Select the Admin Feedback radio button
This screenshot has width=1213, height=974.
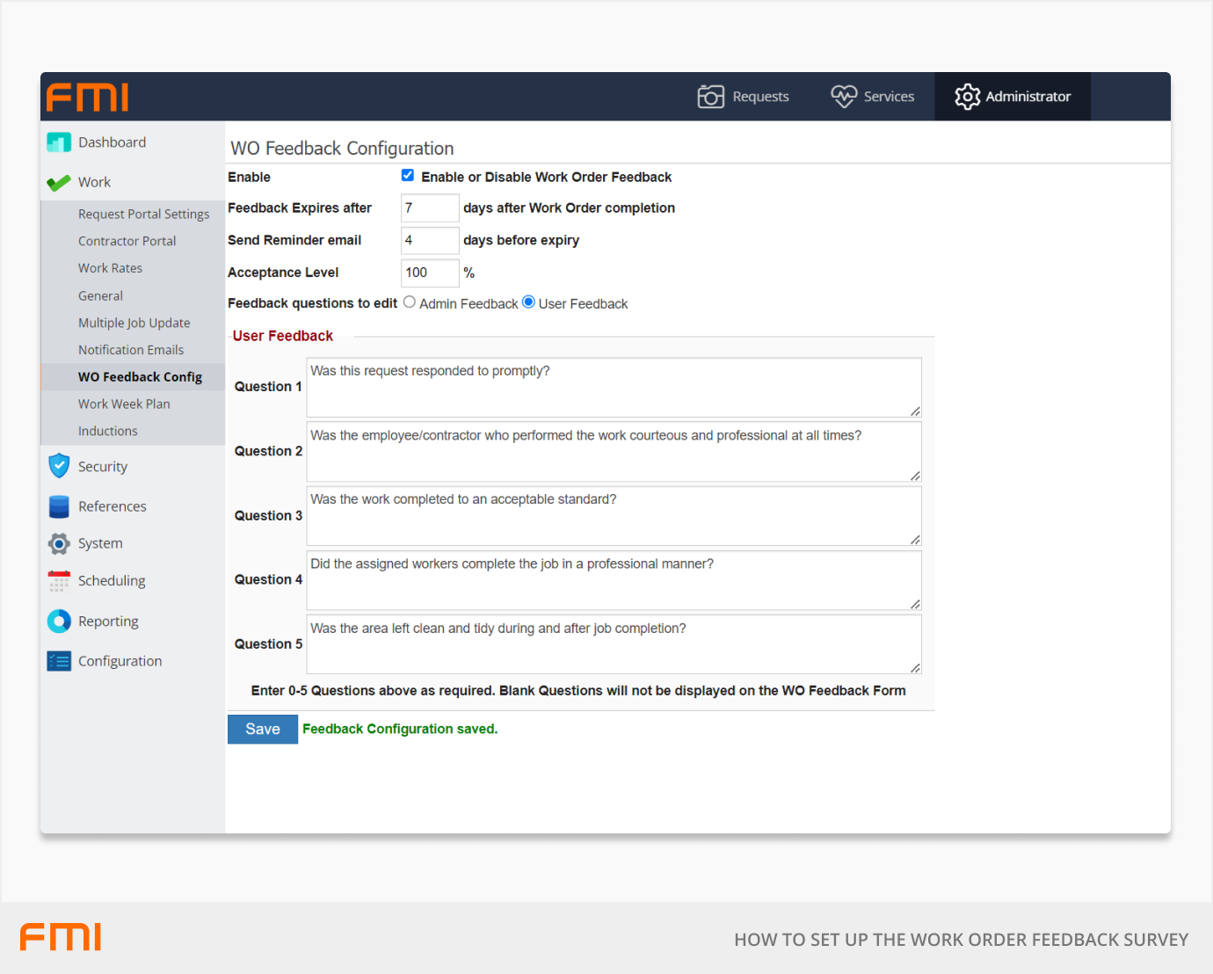[410, 302]
